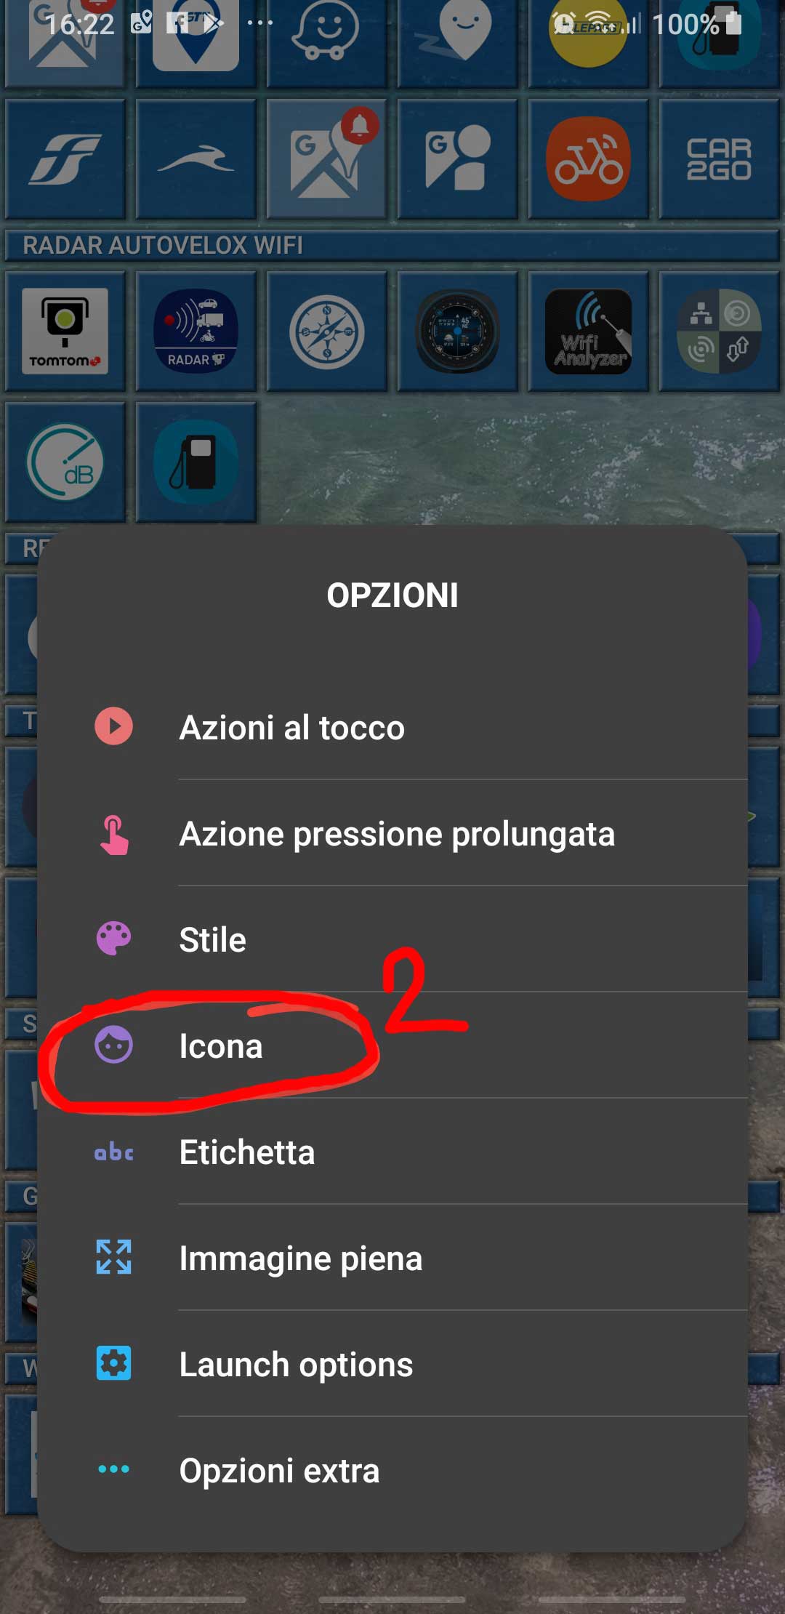
Task: Open Launch options entry
Action: pos(392,1364)
